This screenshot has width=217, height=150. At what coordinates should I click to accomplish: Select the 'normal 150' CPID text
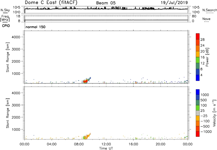coord(36,27)
